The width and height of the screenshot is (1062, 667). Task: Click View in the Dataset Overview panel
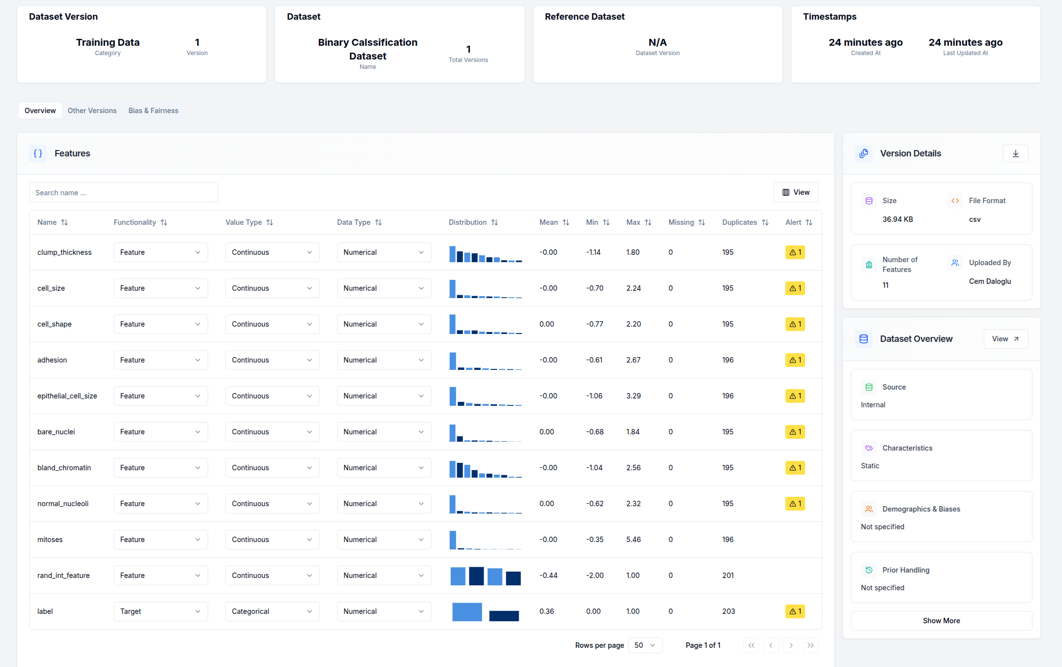(x=1005, y=338)
